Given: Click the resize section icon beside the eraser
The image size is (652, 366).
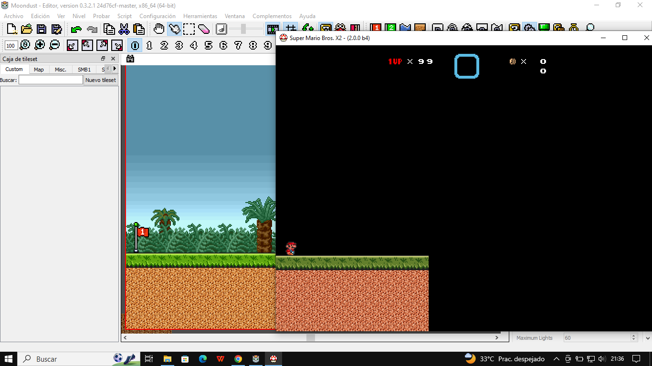Looking at the screenshot, I should point(221,29).
